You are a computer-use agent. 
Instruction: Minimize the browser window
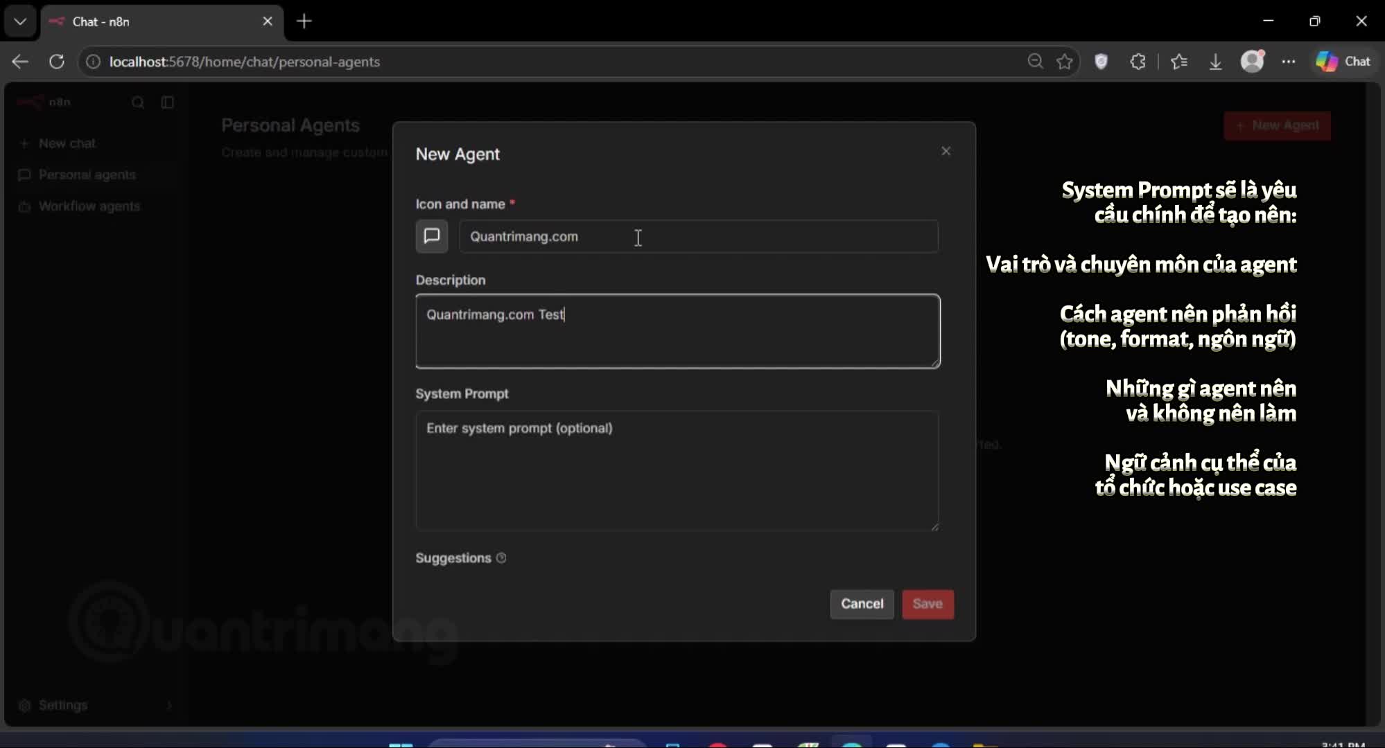coord(1269,21)
